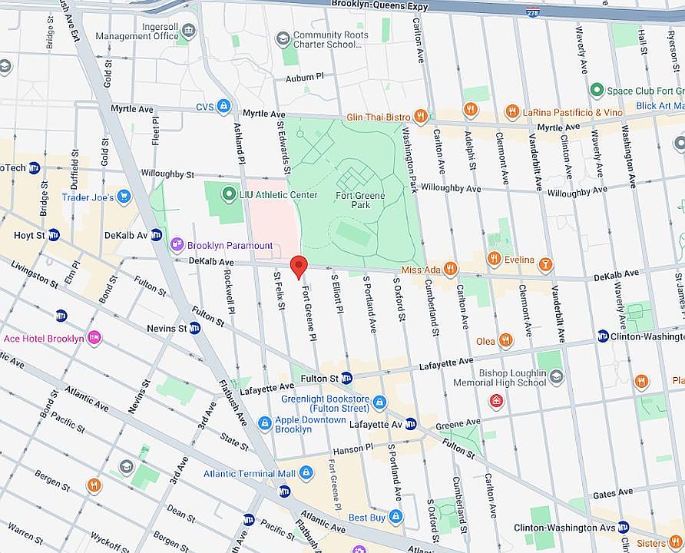Click the Flatbush Ave label near Fulton St
Viewport: 685px width, 553px height.
coord(233,402)
